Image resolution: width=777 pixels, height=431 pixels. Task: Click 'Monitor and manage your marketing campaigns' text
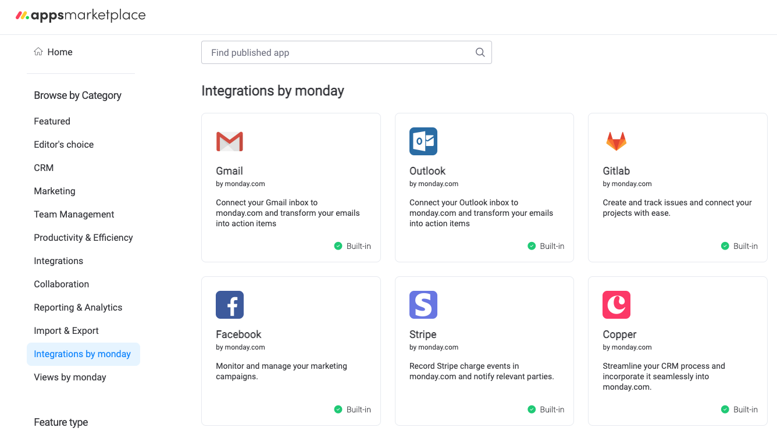click(x=281, y=371)
